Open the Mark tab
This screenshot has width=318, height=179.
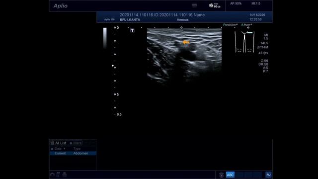click(76, 143)
